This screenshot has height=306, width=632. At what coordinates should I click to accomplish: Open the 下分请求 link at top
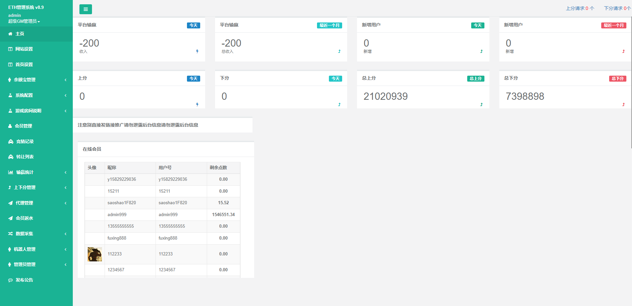tap(617, 8)
